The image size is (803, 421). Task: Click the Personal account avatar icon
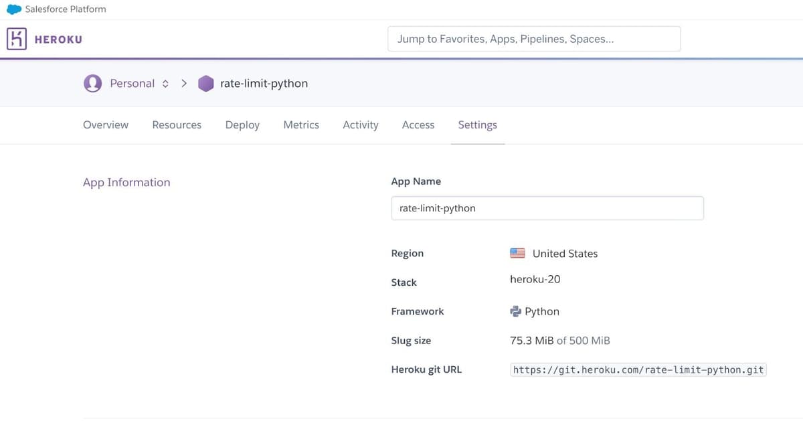tap(92, 83)
